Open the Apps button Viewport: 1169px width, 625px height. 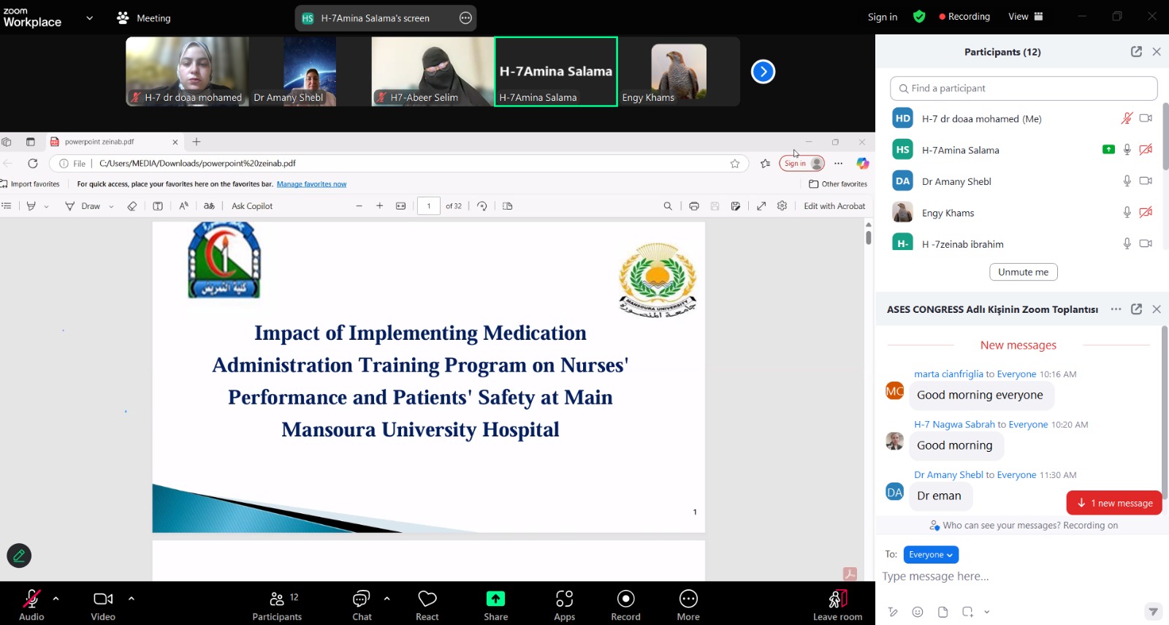(564, 605)
